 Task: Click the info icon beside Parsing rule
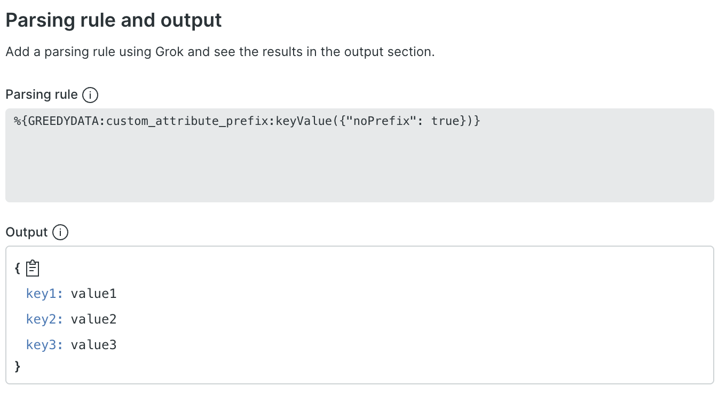(x=90, y=95)
